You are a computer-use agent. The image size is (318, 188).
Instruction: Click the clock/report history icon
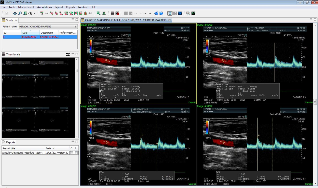click(x=188, y=13)
